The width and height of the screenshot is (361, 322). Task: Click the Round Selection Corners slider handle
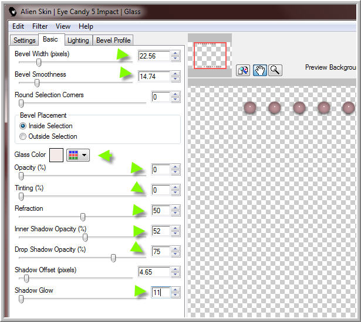(21, 104)
